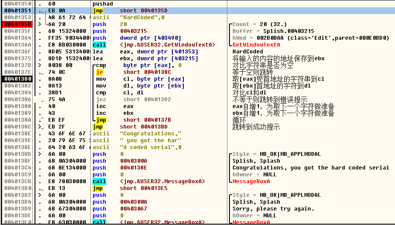The image size is (395, 225).
Task: Click hex bytes "EB 13"
Action: [x=57, y=188]
